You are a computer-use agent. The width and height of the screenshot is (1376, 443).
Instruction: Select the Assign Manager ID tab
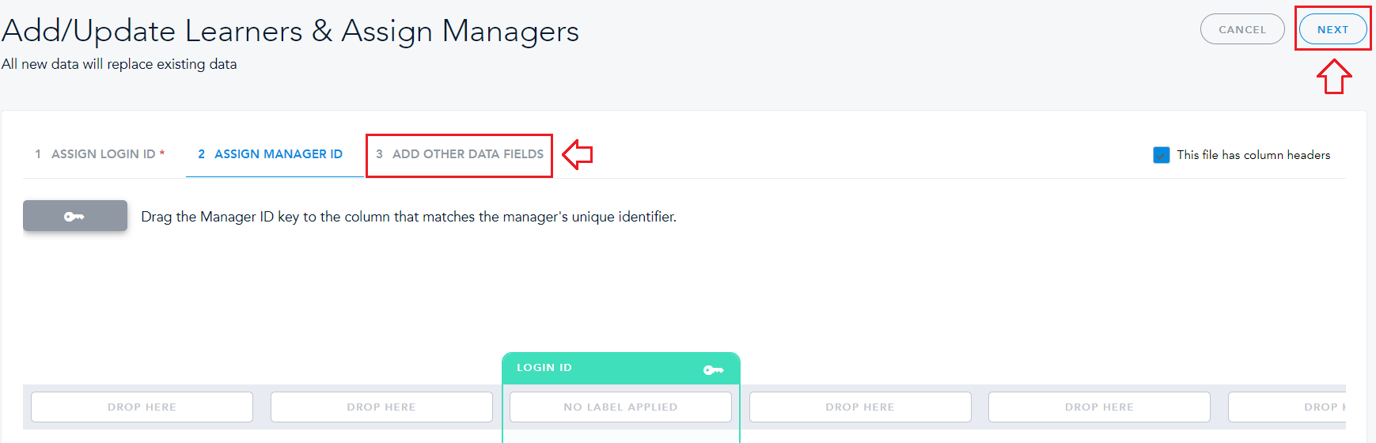pyautogui.click(x=271, y=154)
